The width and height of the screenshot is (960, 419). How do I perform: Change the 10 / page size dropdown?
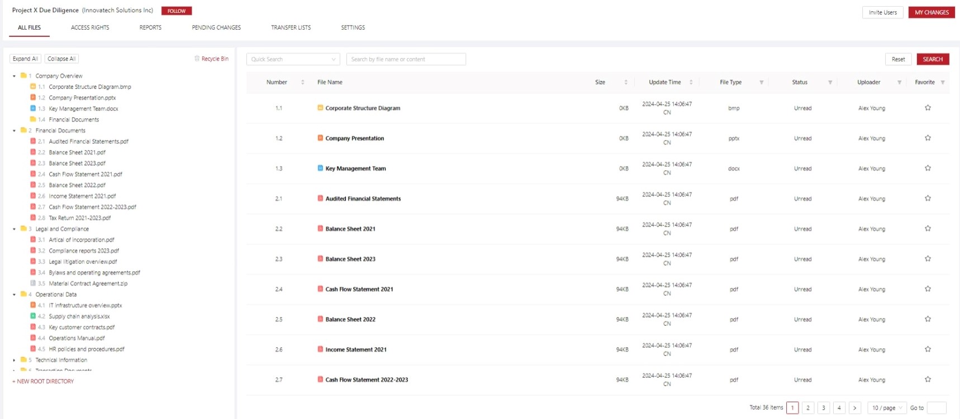(887, 408)
